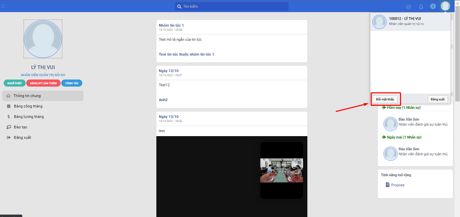This screenshot has height=217, width=460.
Task: Click the NGHỈ PHÉP button
Action: click(14, 83)
